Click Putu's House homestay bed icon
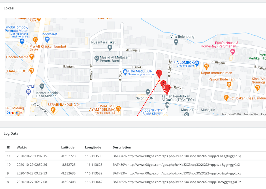This screenshot has height=189, width=266. [x=233, y=52]
